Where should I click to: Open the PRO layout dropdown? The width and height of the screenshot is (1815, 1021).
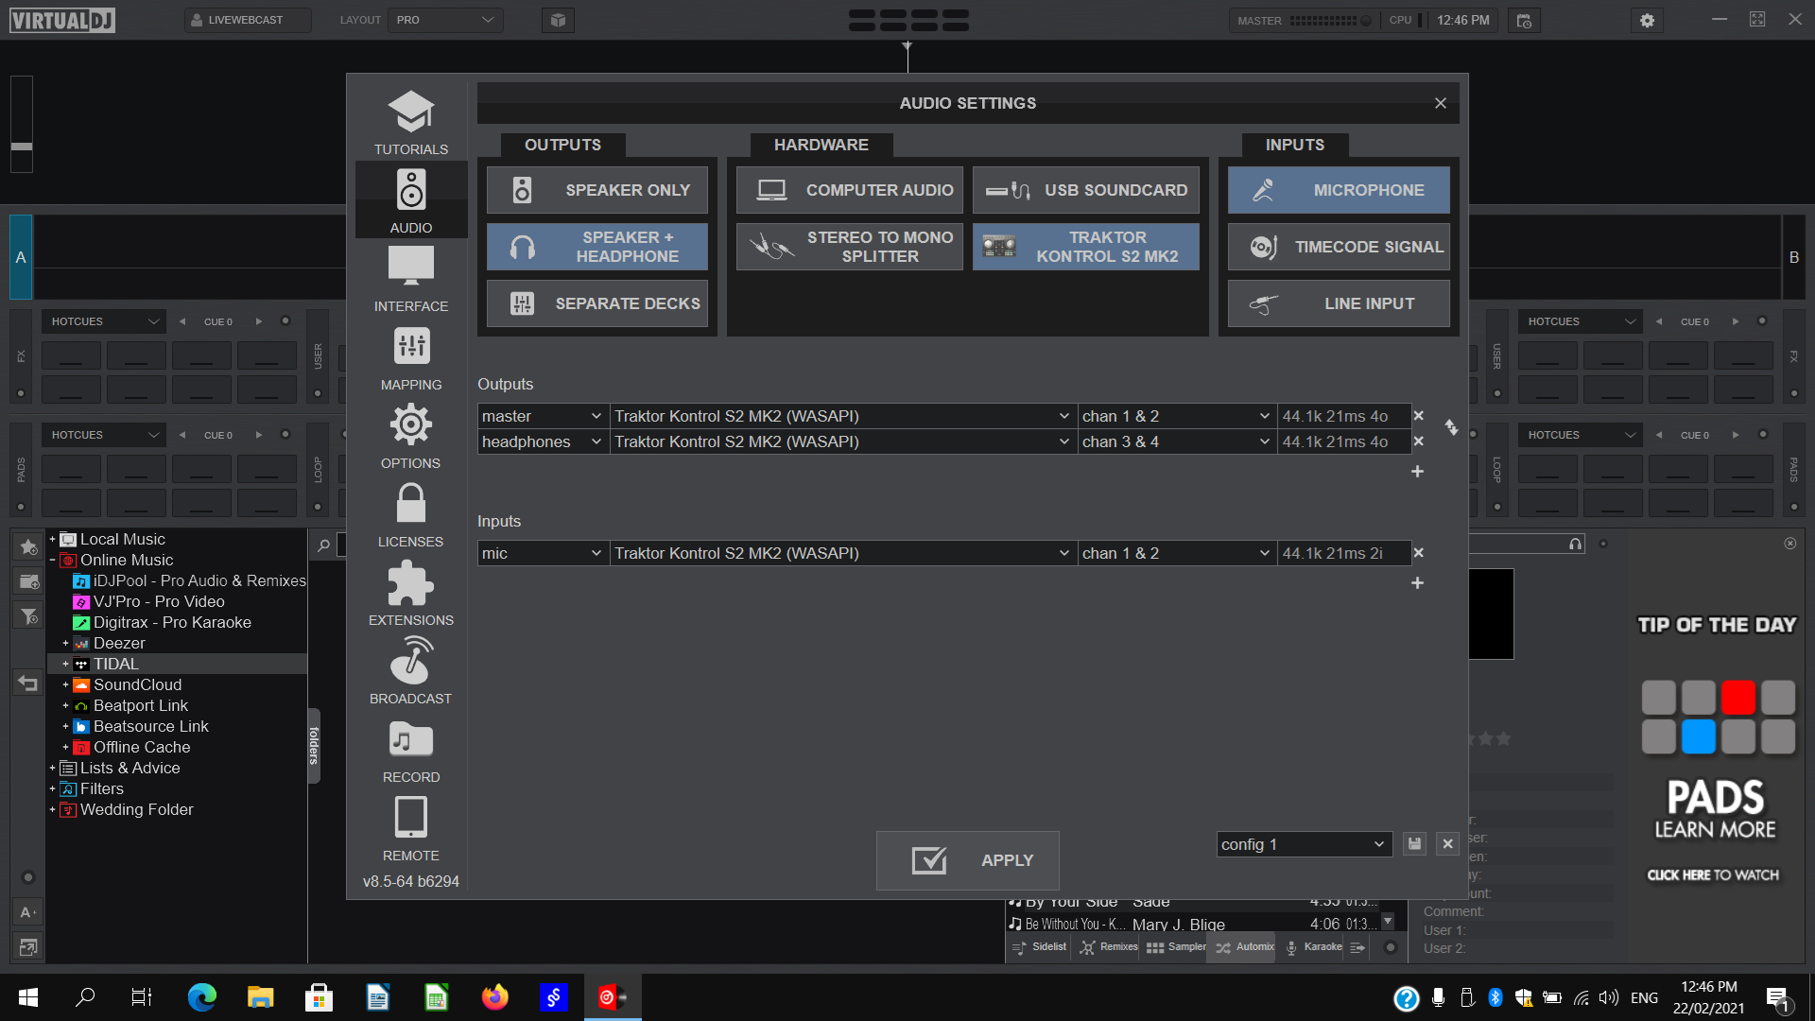[445, 20]
